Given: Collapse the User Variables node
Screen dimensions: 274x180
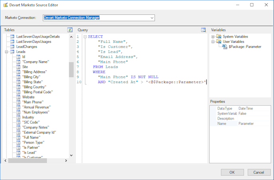Looking at the screenshot, I should pos(213,42).
